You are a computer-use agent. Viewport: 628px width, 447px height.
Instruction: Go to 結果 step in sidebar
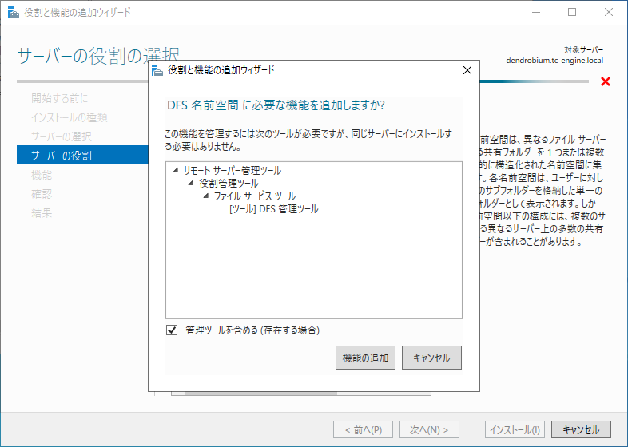click(x=42, y=213)
